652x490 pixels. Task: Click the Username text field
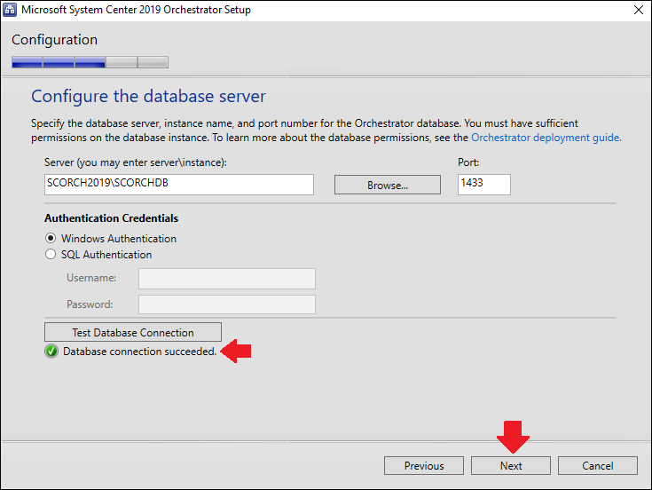click(227, 279)
